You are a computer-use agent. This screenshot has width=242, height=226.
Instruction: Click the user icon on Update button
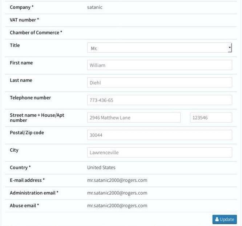(x=217, y=219)
